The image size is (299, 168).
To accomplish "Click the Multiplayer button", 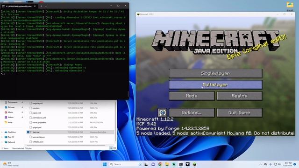I will (215, 85).
